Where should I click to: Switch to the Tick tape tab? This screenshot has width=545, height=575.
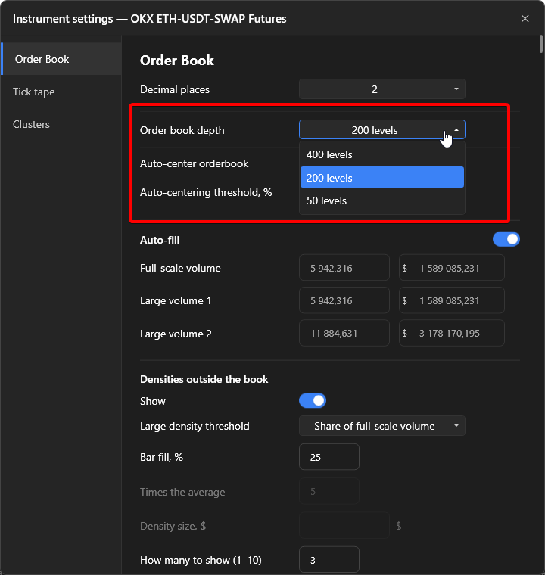[61, 92]
